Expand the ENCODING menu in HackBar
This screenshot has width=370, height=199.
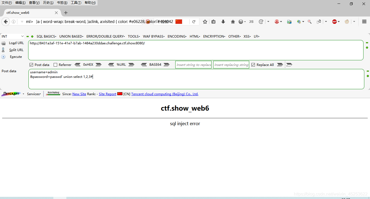pos(177,36)
